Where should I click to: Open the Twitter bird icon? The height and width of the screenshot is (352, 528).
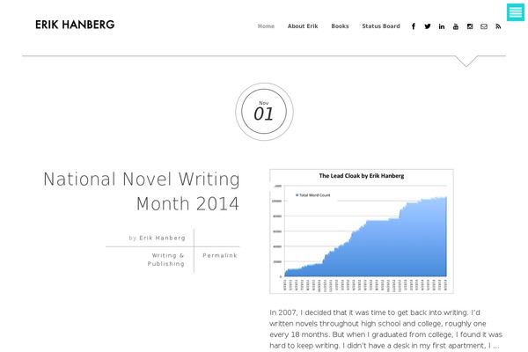click(428, 26)
